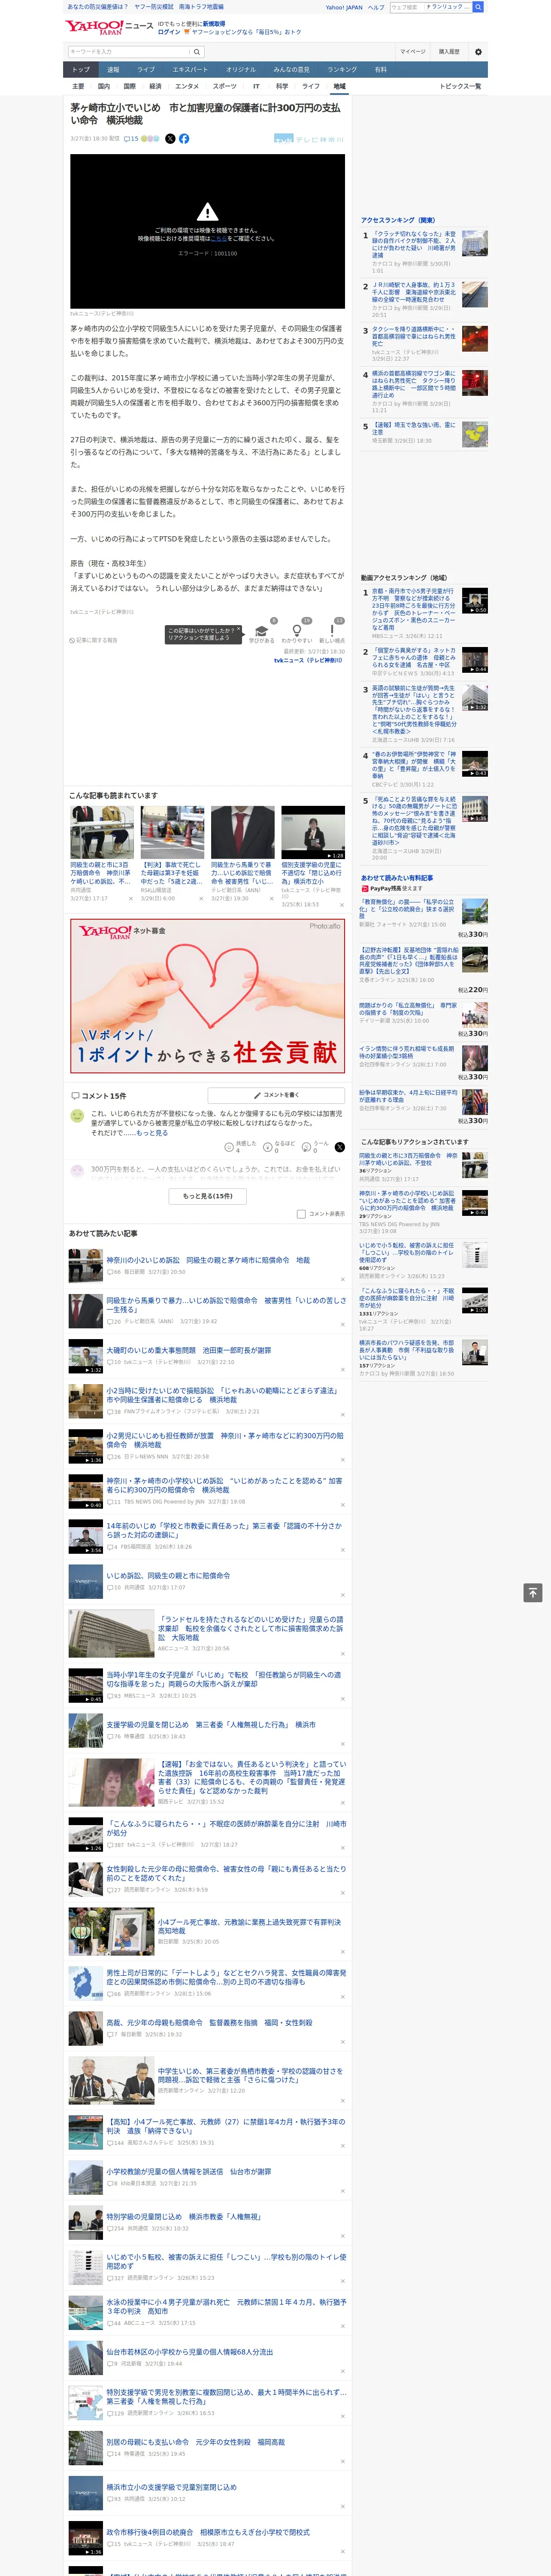Select the ランキング navigation tab
This screenshot has height=2576, width=551.
342,70
